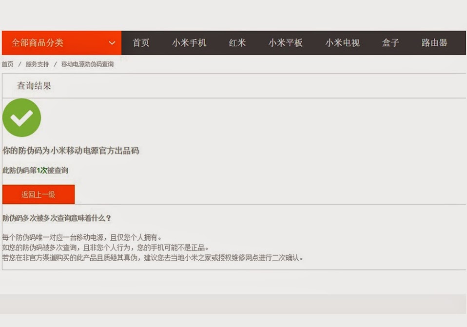Select 红米 in the navigation bar
467x327 pixels.
(237, 42)
